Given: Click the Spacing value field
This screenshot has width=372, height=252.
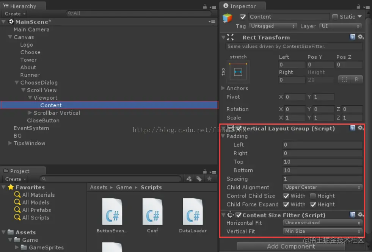Looking at the screenshot, I should (x=323, y=179).
